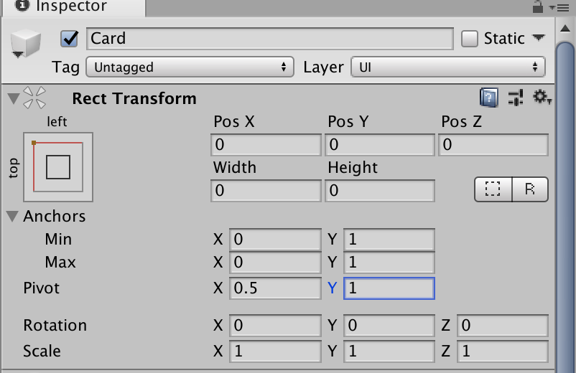
Task: Open Rect Transform help reference icon
Action: tap(489, 98)
